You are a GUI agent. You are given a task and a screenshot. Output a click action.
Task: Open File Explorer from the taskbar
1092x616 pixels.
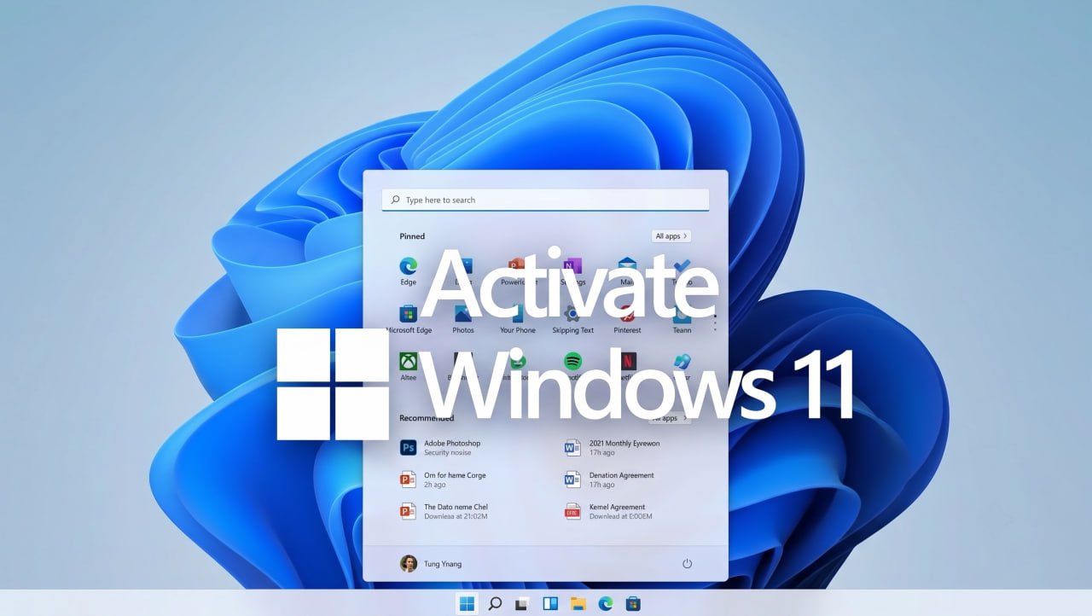pos(578,604)
